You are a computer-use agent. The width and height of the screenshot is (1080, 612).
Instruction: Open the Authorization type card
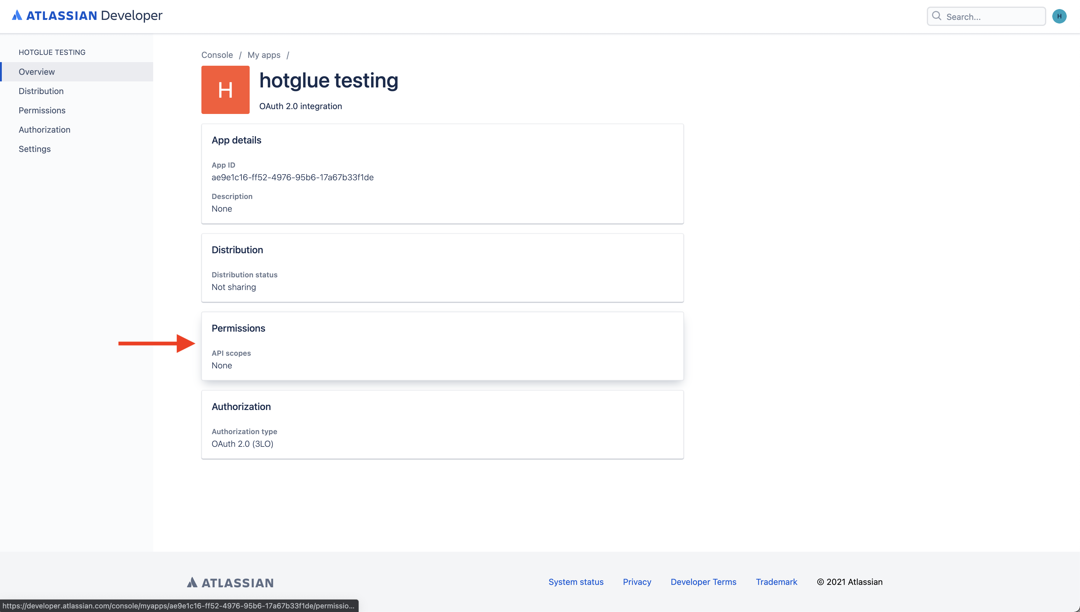tap(442, 424)
